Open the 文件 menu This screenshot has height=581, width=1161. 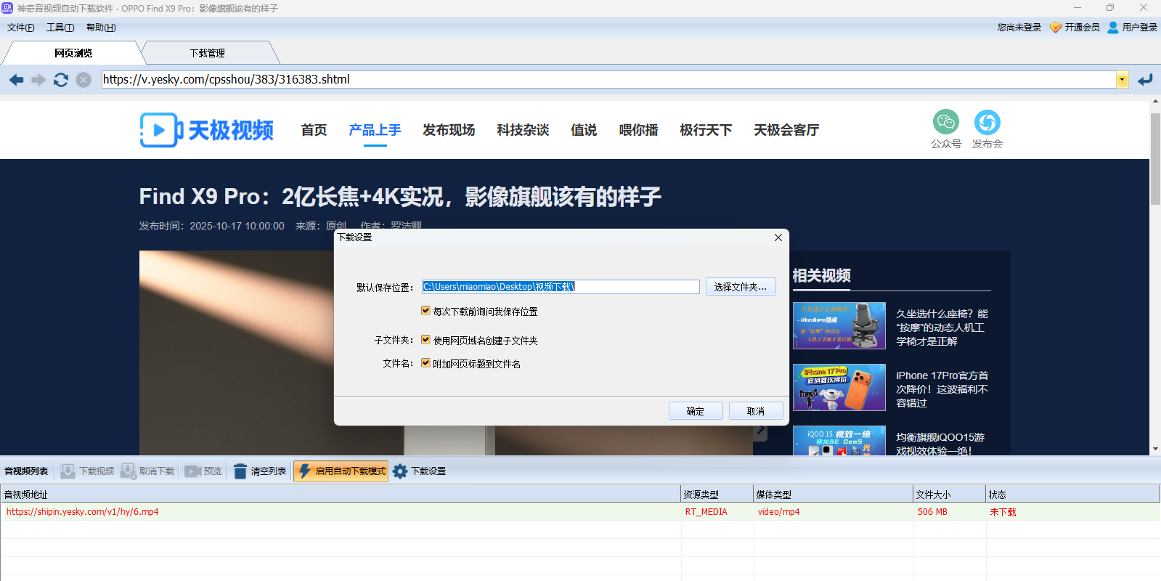coord(20,28)
